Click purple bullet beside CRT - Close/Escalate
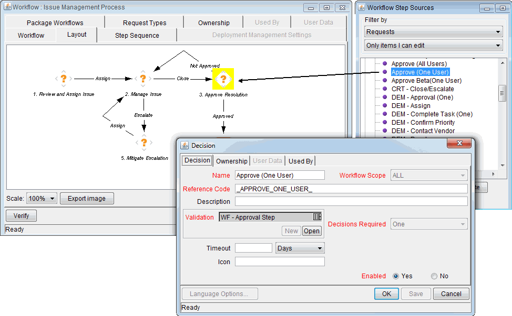The height and width of the screenshot is (316, 512). click(x=385, y=89)
